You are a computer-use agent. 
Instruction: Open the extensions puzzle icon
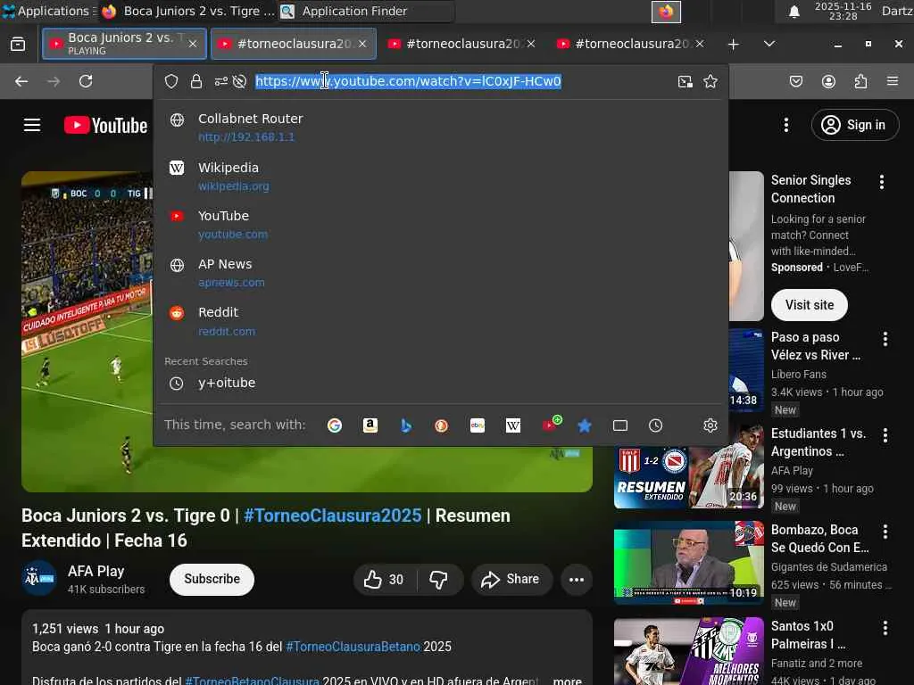point(860,81)
